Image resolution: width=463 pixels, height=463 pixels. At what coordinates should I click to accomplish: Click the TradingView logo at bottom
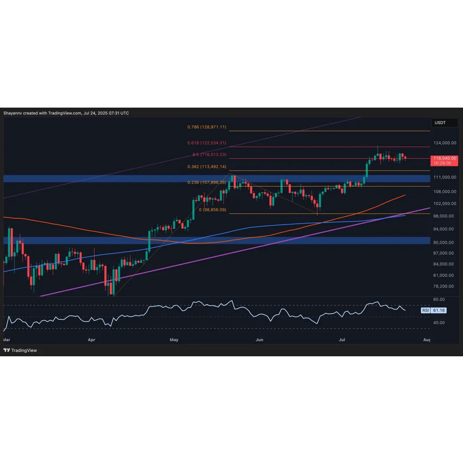coord(20,350)
